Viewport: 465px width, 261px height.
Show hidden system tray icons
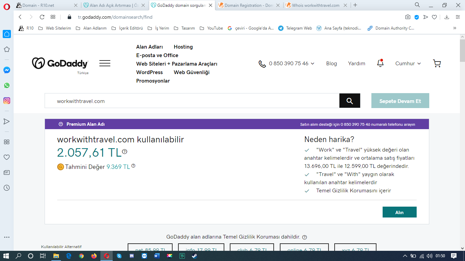405,256
